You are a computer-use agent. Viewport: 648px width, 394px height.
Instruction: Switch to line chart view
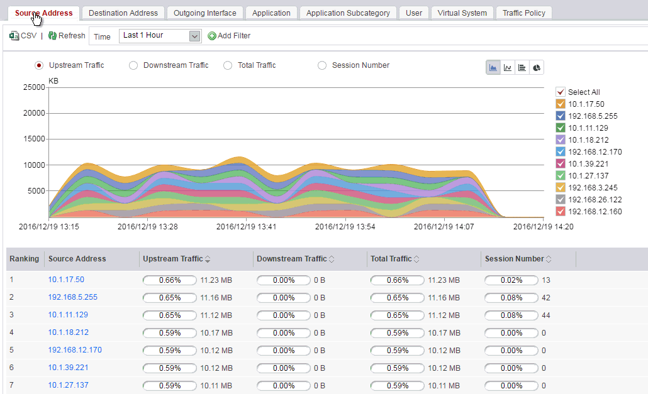coord(508,68)
